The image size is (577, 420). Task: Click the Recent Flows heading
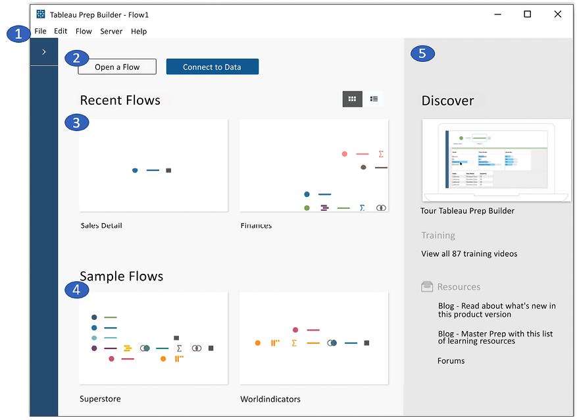120,100
